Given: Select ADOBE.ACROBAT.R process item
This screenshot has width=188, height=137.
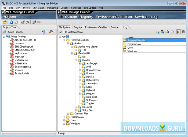Looking at the screenshot, I should point(25,40).
